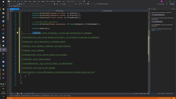The height and width of the screenshot is (99, 176).
Task: Click the Restart debugging icon
Action: point(65,4)
